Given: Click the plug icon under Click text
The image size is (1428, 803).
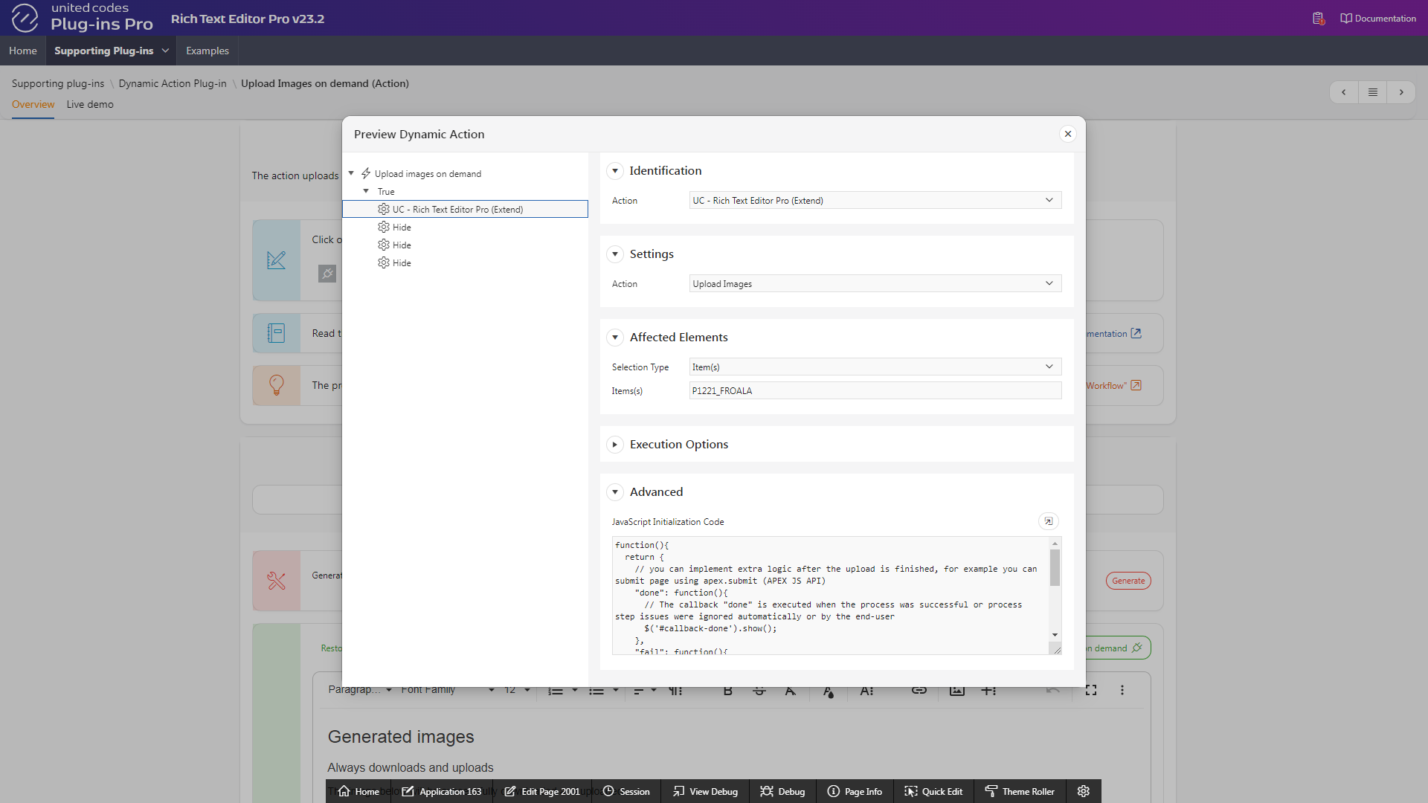Looking at the screenshot, I should [327, 274].
